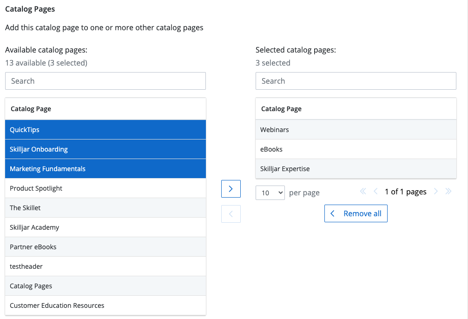Image resolution: width=468 pixels, height=319 pixels.
Task: Select the Catalog Pages list row
Action: pyautogui.click(x=105, y=286)
